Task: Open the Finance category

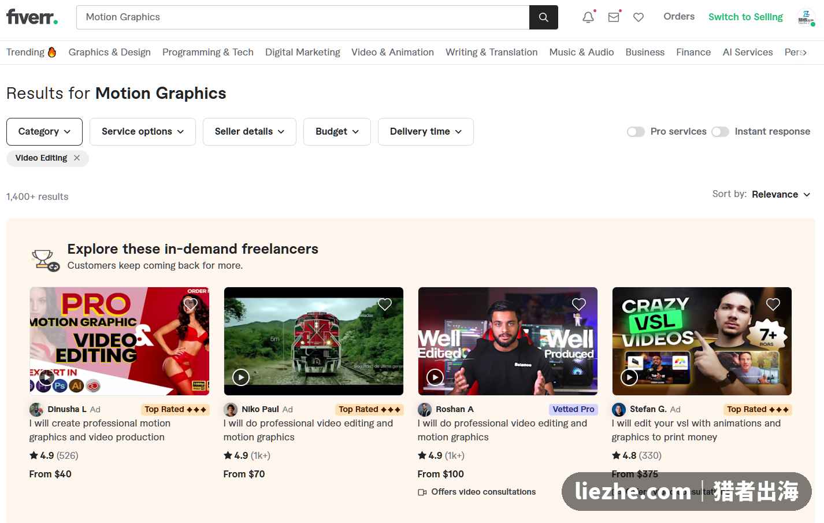Action: pyautogui.click(x=693, y=52)
